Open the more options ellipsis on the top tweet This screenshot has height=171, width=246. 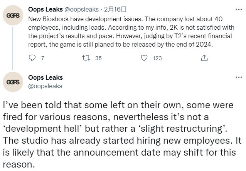point(239,9)
